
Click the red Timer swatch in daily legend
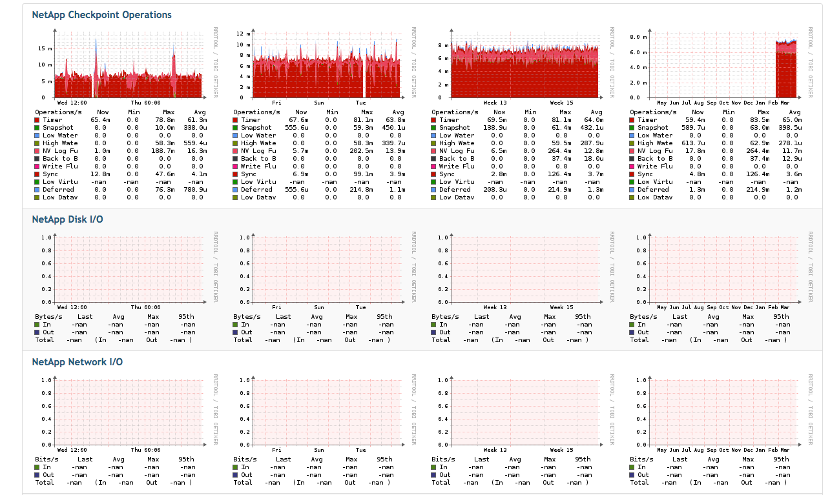click(x=37, y=120)
